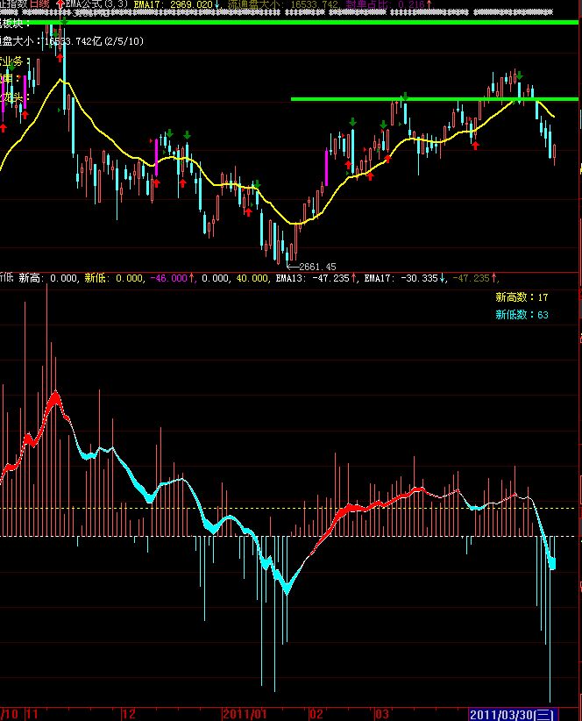Click the red buy arrow under late-March candle
Viewport: 582px width, 721px height.
click(476, 146)
